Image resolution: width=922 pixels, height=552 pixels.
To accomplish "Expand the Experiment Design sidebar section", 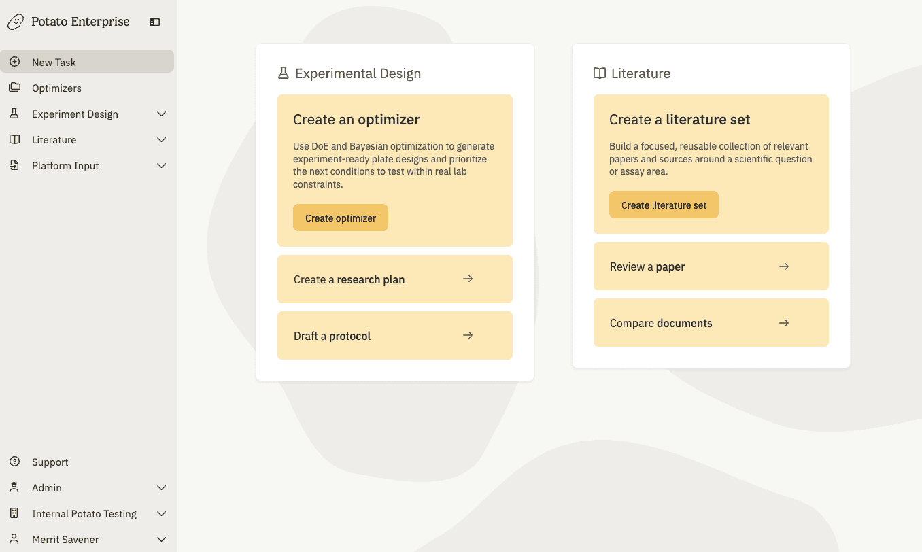I will (162, 114).
